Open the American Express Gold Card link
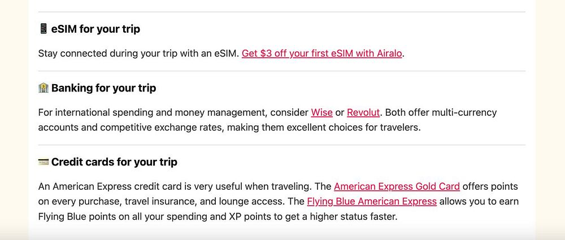The image size is (565, 240). (397, 187)
